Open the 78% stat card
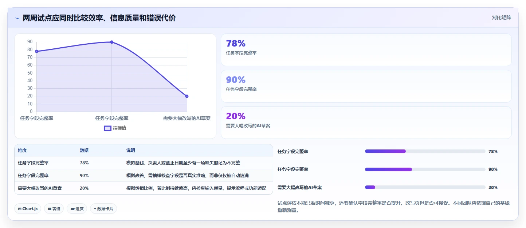 pos(366,50)
